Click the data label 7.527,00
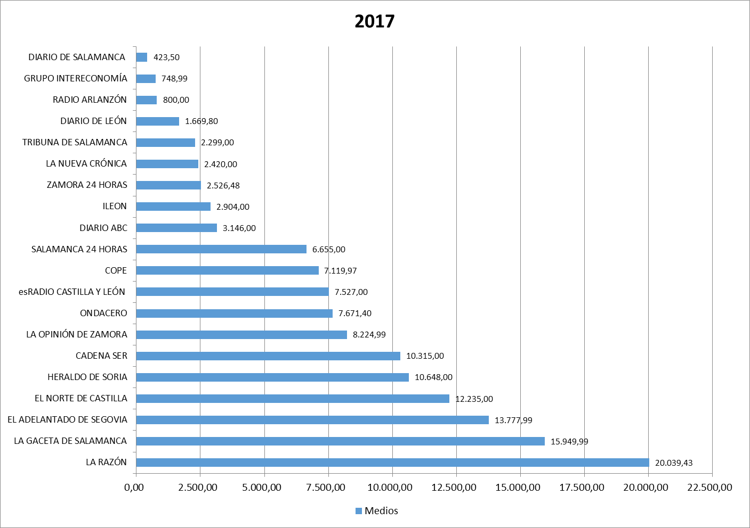This screenshot has height=528, width=750. pyautogui.click(x=351, y=292)
